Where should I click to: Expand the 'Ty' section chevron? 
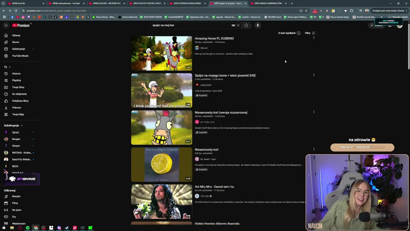(x=9, y=67)
